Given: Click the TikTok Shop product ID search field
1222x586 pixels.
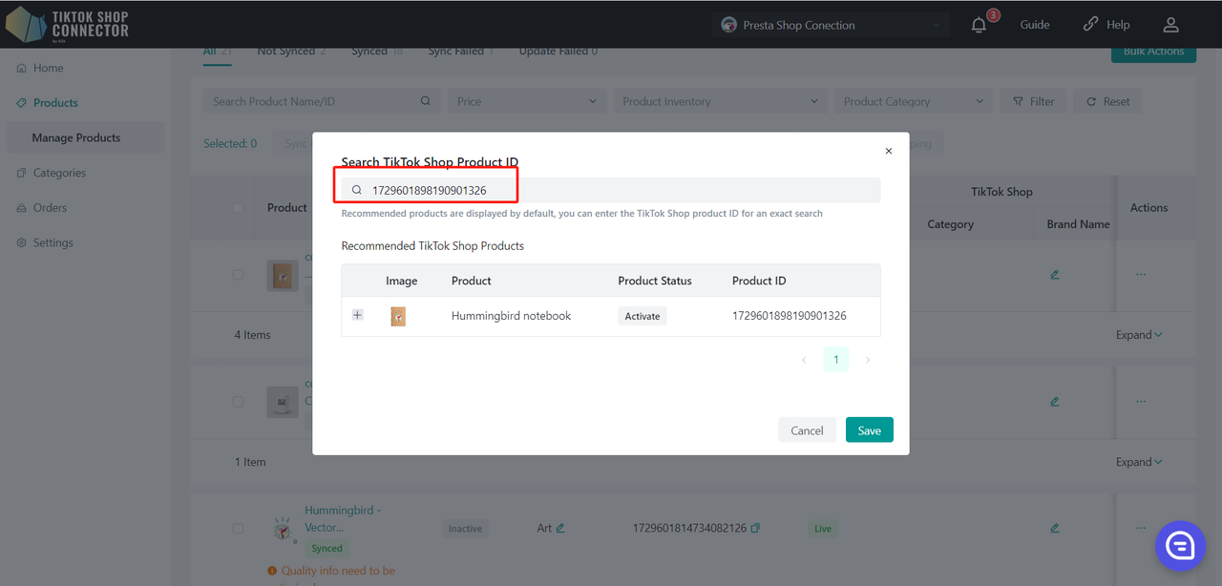Looking at the screenshot, I should 611,190.
